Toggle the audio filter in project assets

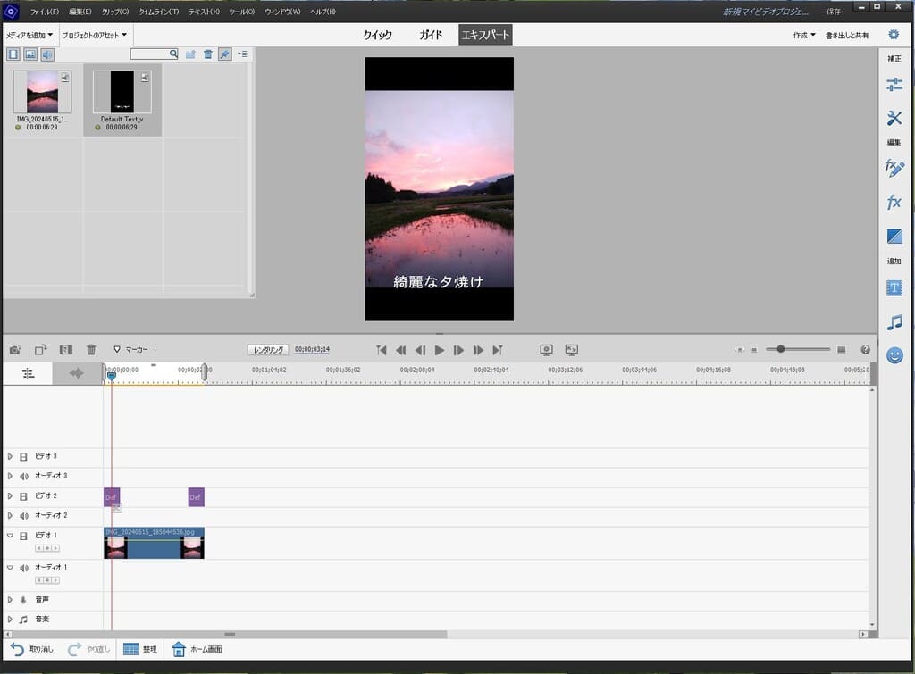47,54
